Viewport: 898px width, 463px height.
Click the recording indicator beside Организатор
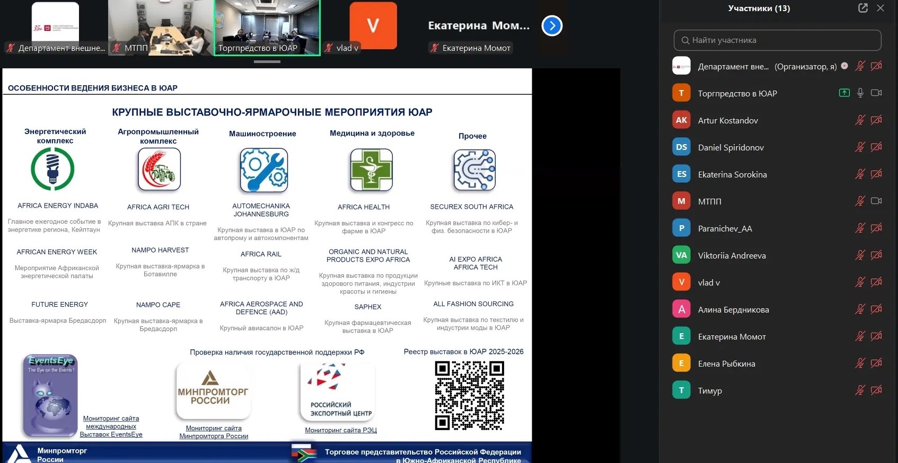tap(844, 66)
